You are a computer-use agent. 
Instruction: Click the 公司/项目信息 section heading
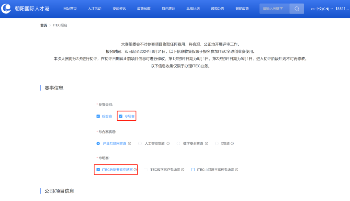(59, 191)
